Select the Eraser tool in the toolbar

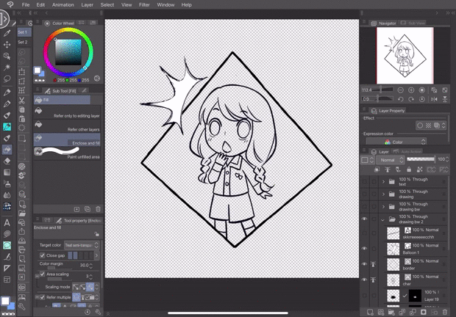[x=7, y=161]
